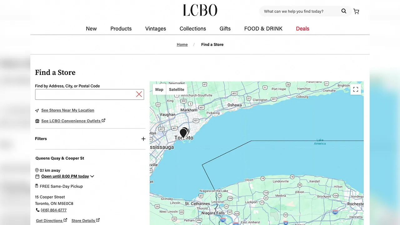Click the LCBO logo

(200, 10)
